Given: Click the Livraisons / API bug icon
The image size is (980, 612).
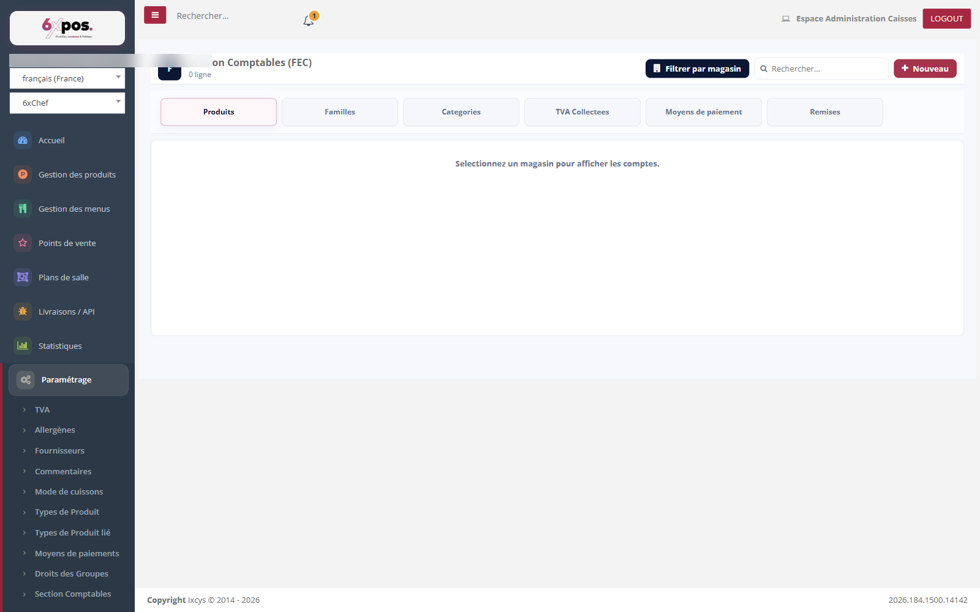Looking at the screenshot, I should pyautogui.click(x=23, y=312).
